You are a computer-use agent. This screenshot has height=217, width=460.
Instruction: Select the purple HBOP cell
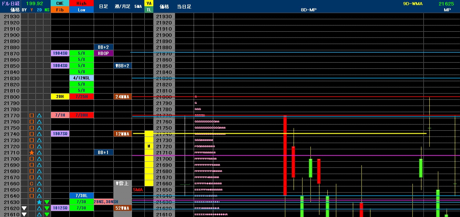103,53
